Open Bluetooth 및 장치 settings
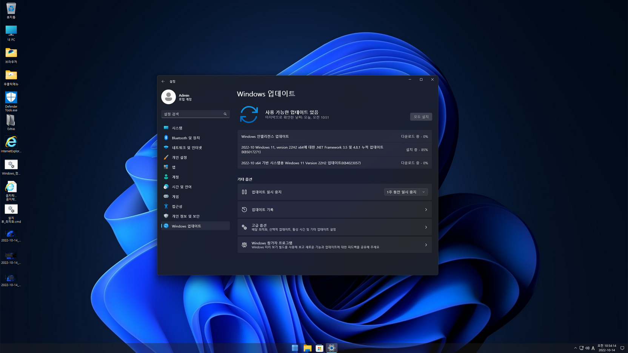The height and width of the screenshot is (353, 628). pyautogui.click(x=195, y=138)
